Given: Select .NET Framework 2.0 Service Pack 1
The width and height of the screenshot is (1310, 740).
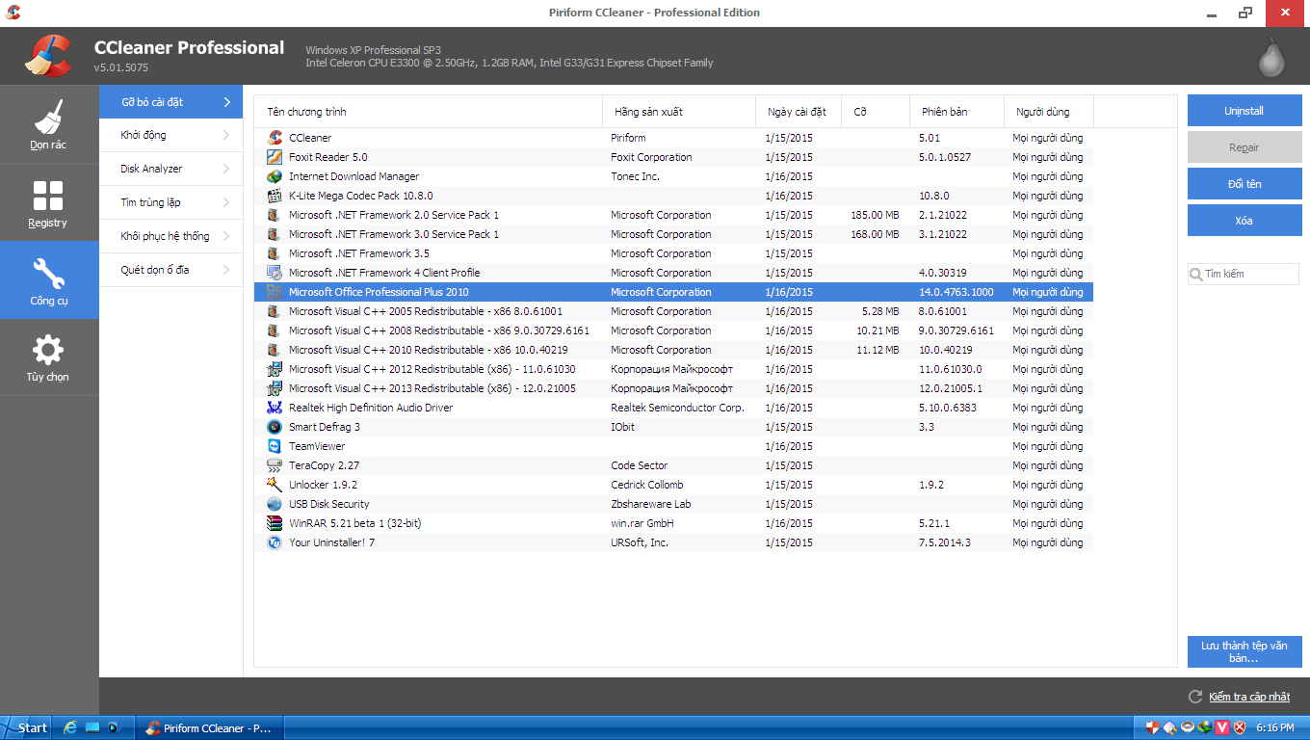Looking at the screenshot, I should tap(673, 215).
